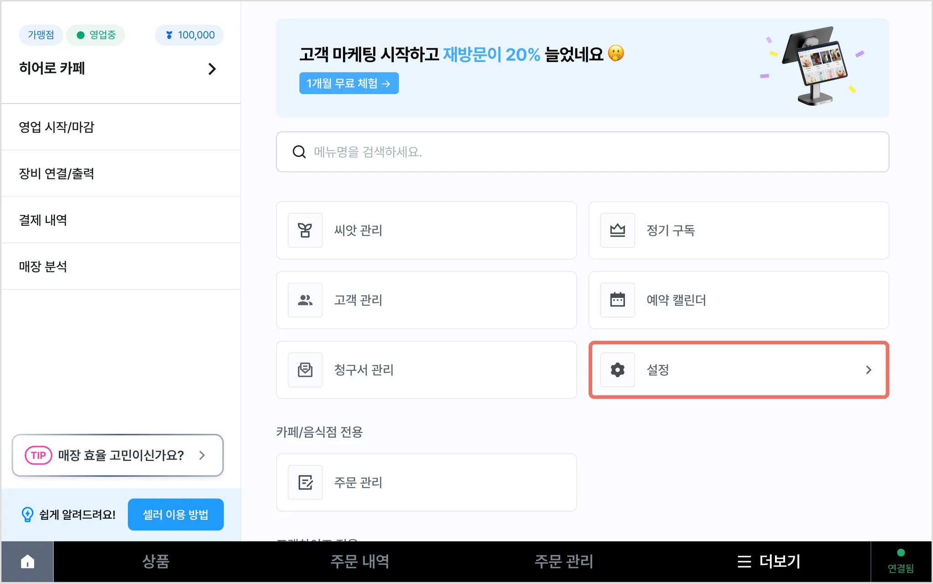Switch to the 상품 bottom tab
The image size is (933, 584).
[x=156, y=562]
